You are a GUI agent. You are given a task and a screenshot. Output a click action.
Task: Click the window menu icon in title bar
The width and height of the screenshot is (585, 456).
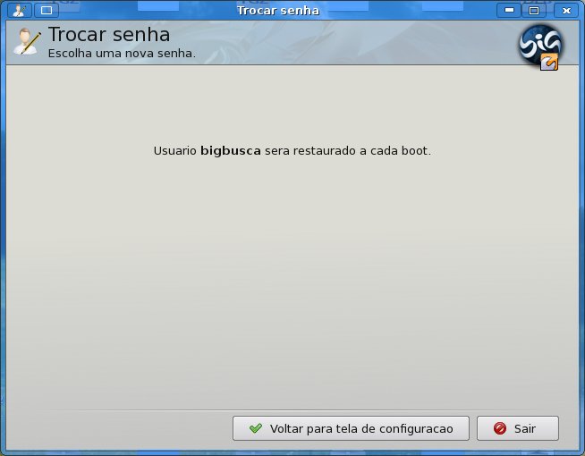coord(20,11)
